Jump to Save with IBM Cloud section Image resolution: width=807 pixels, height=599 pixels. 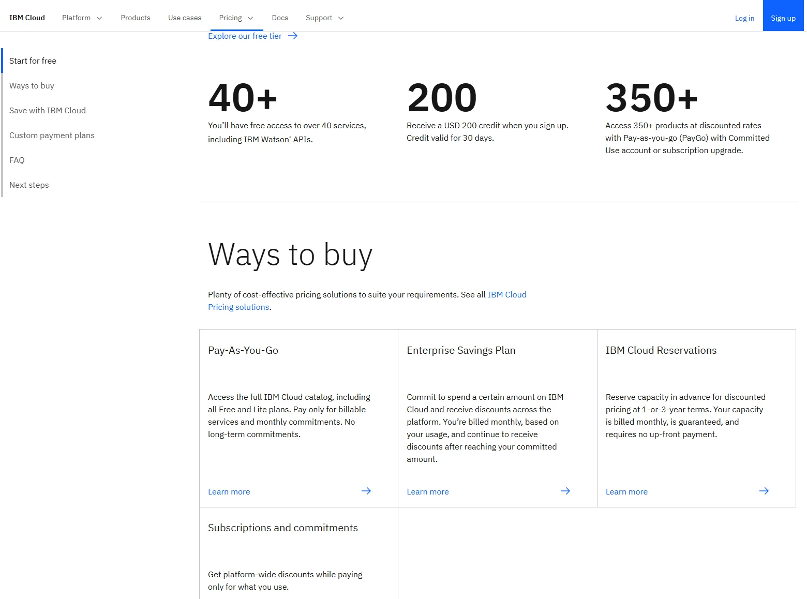pos(48,110)
